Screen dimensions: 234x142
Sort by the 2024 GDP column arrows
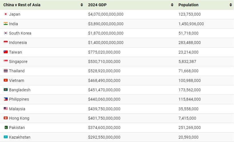tap(172, 5)
